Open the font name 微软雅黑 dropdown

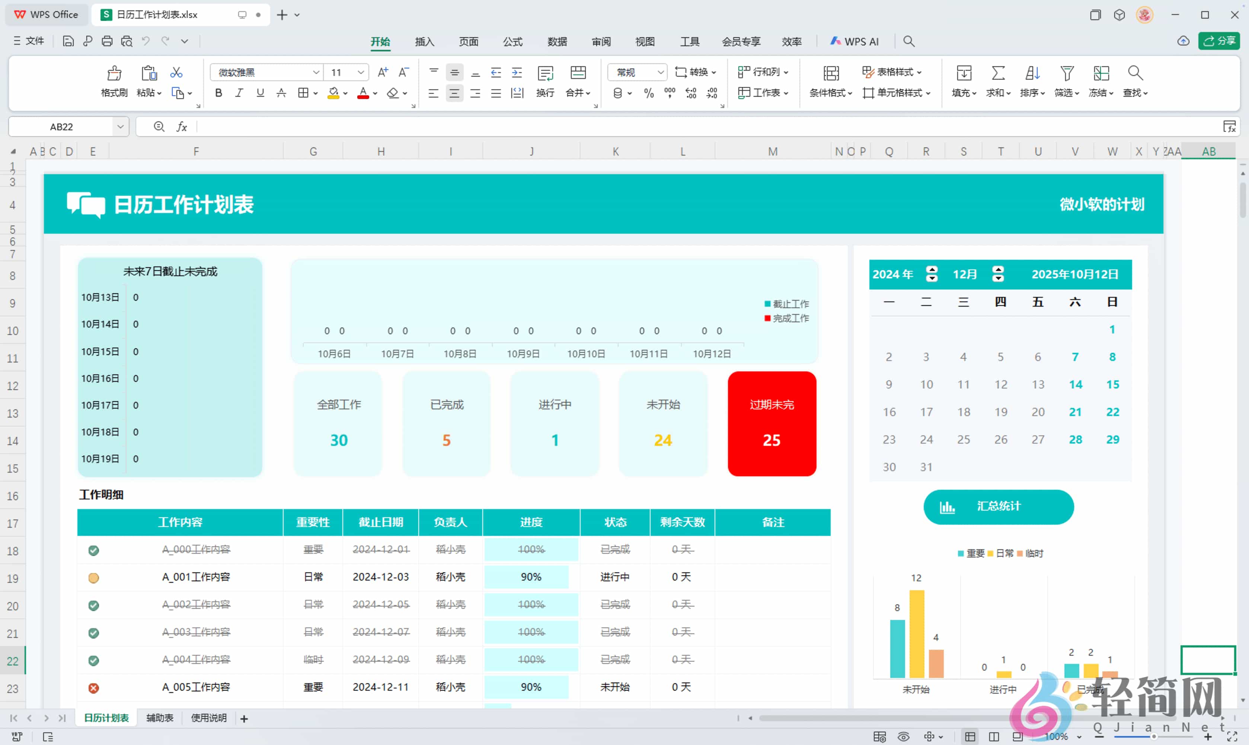(316, 72)
